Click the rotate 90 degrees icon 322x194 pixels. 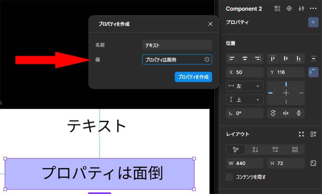tap(273, 113)
